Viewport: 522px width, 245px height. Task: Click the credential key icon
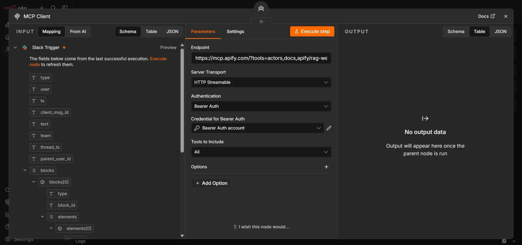pos(197,128)
